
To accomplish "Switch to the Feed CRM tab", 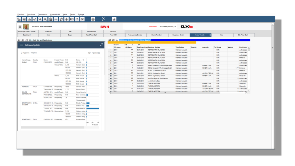I will 114,35.
